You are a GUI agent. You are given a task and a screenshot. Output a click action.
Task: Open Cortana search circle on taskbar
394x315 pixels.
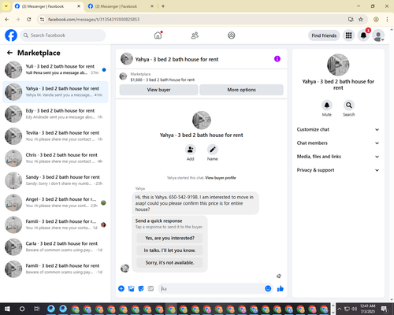pyautogui.click(x=22, y=309)
